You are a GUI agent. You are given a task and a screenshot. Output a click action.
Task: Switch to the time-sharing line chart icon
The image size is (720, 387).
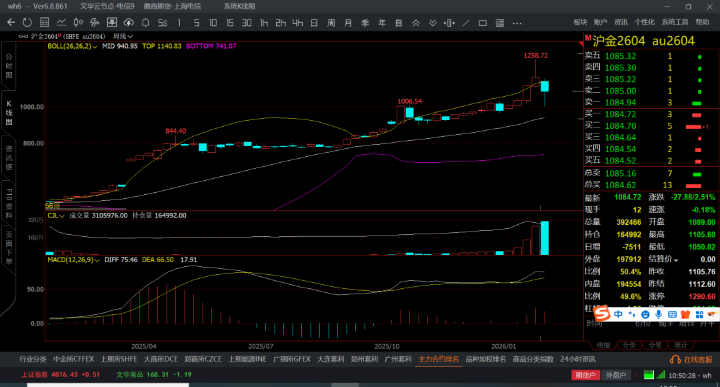click(61, 23)
